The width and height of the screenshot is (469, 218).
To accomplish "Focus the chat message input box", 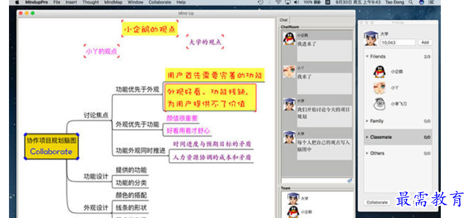I will tap(314, 181).
